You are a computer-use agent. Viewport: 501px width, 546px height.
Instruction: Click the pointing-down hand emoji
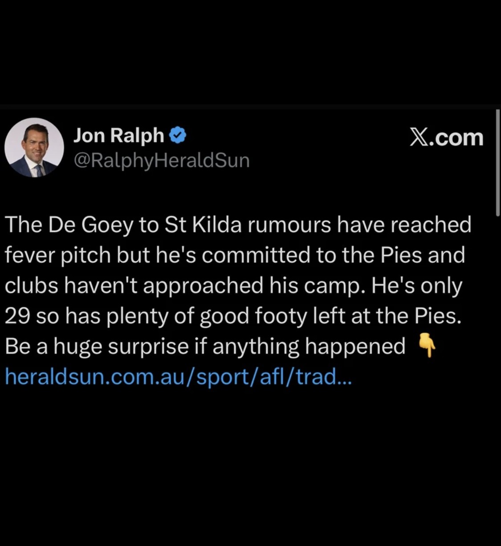[x=427, y=346]
